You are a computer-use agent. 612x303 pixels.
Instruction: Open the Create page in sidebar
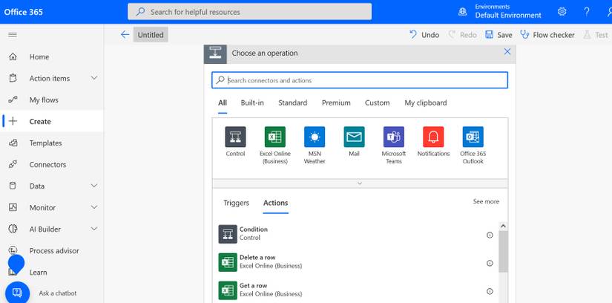pyautogui.click(x=53, y=121)
